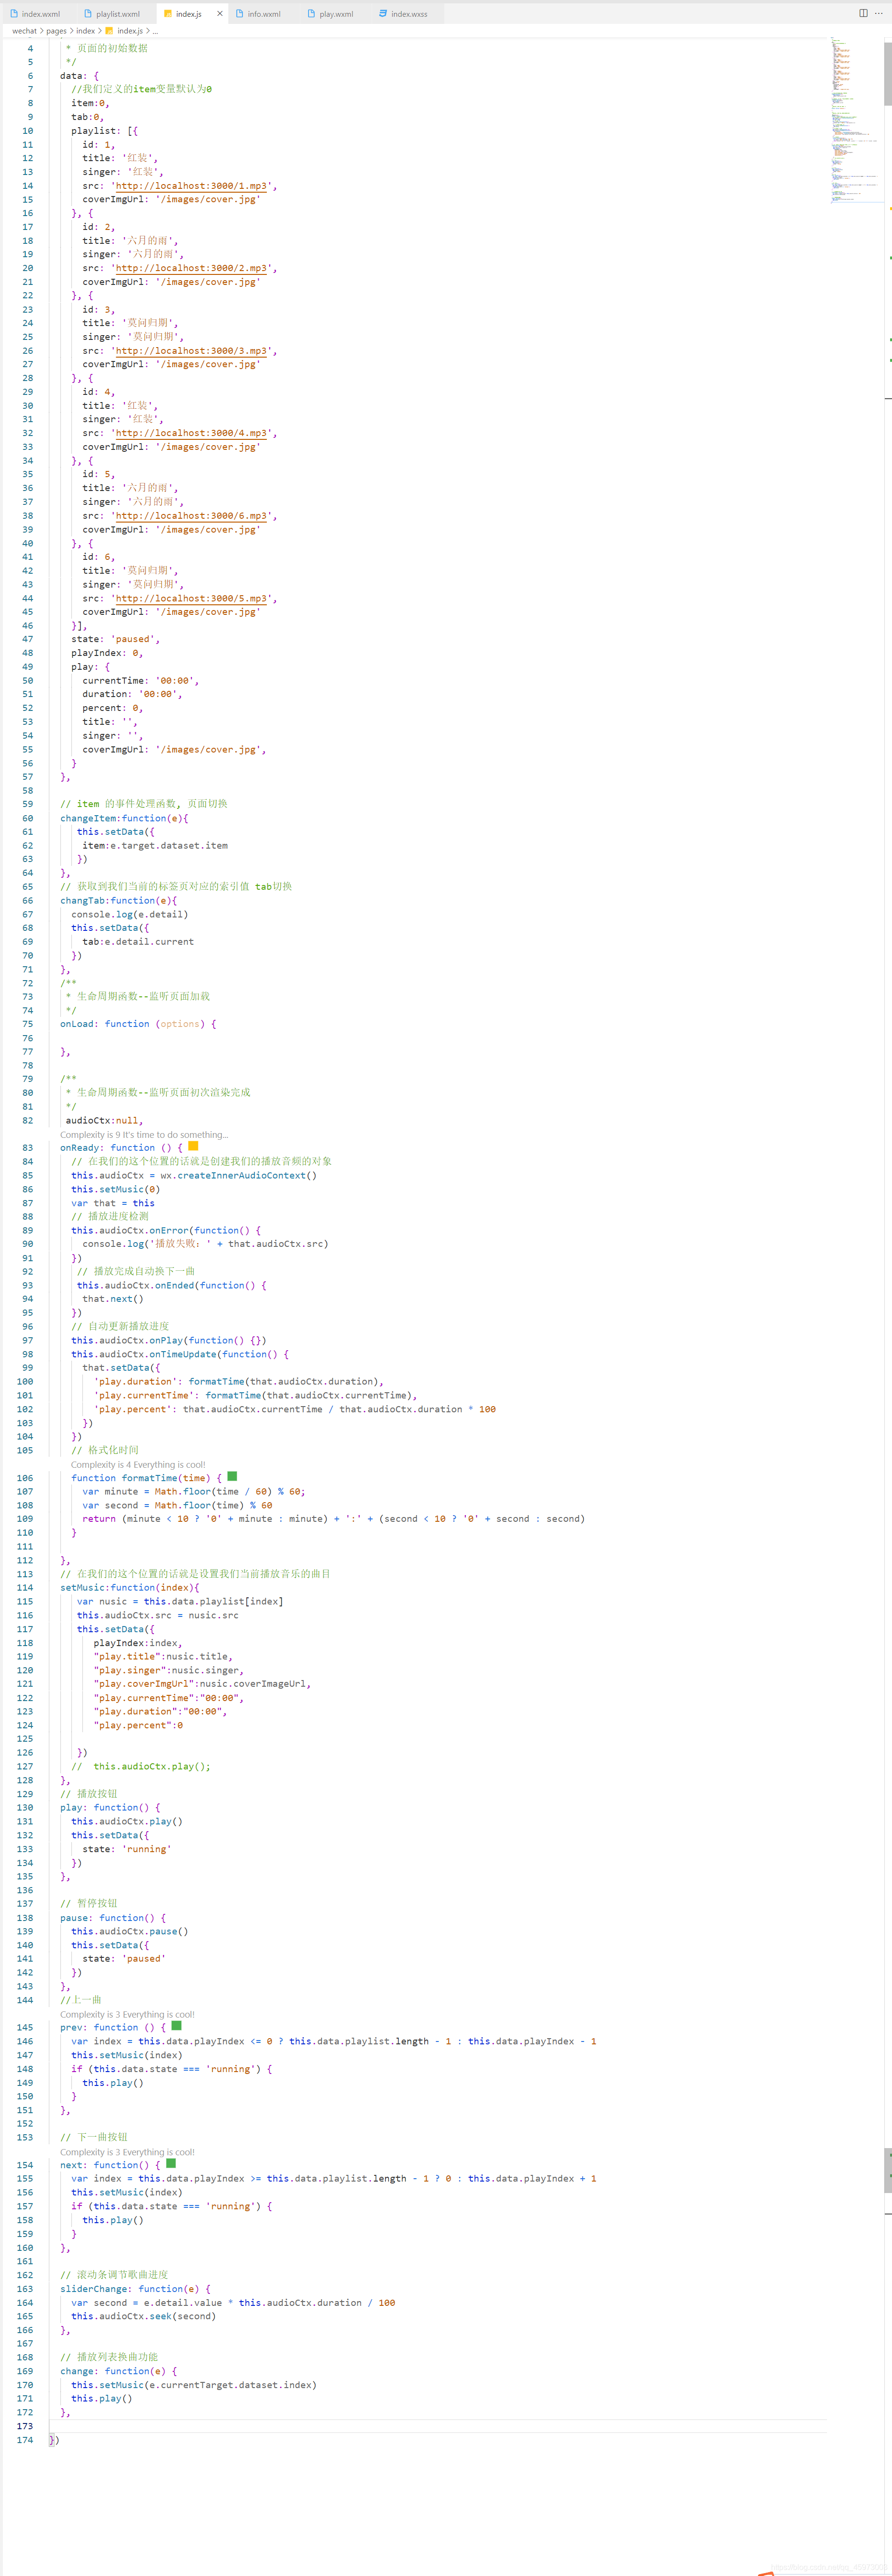Click complexity code lens above prev function

[x=127, y=2015]
